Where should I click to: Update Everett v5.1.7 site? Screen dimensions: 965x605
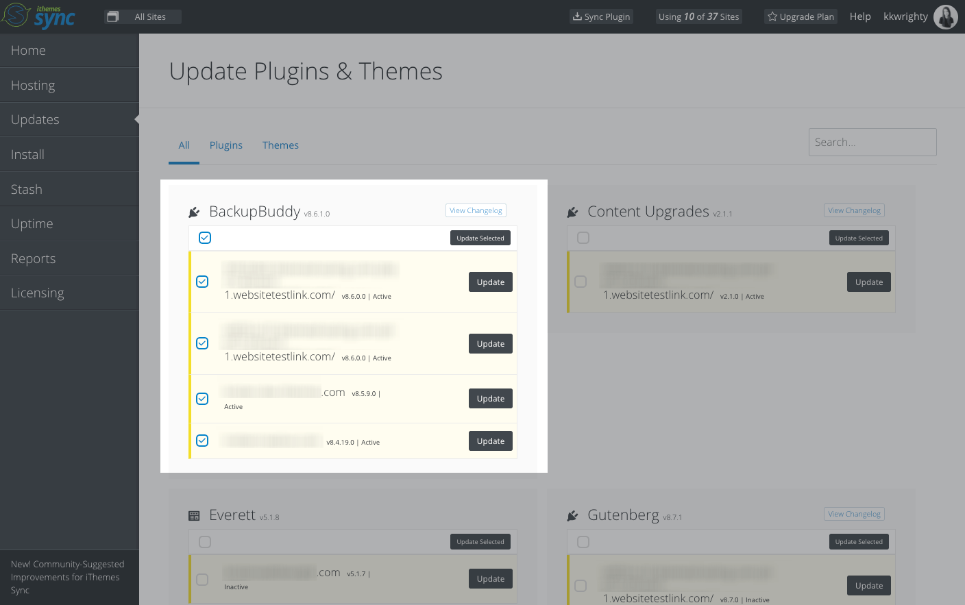pyautogui.click(x=491, y=579)
